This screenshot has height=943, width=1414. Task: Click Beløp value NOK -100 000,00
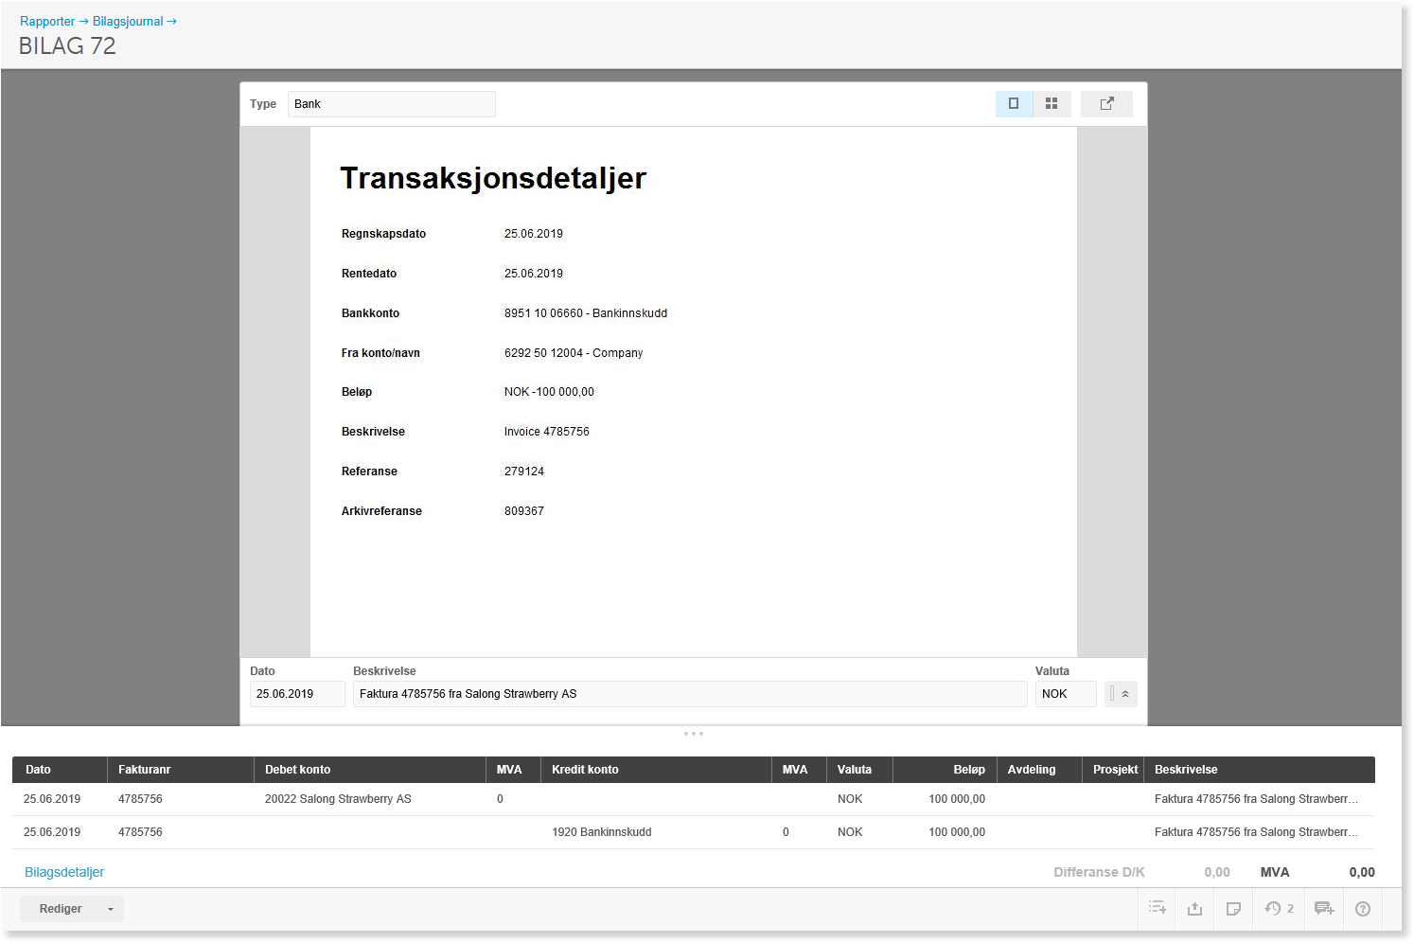coord(549,392)
